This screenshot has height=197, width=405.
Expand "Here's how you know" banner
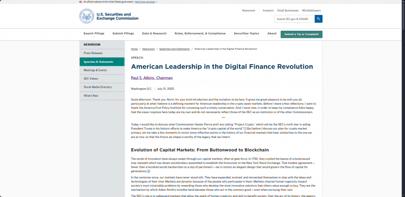[146, 2]
